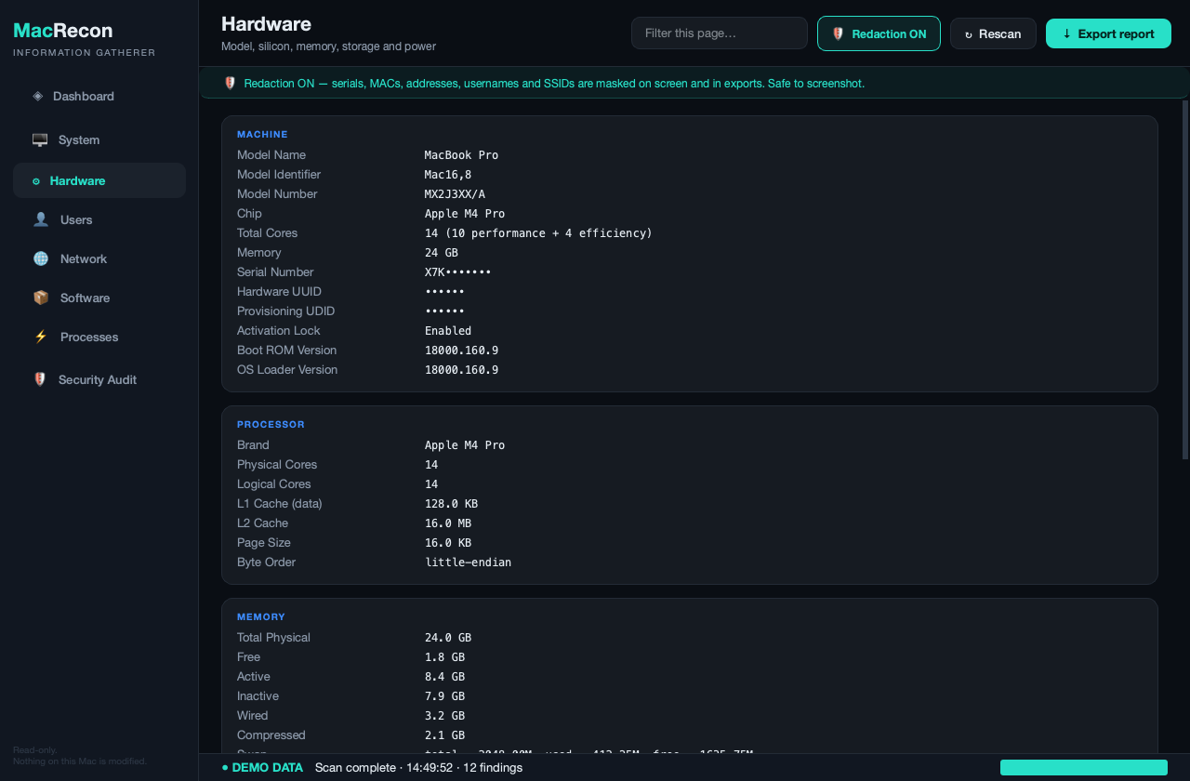Click the System monitor icon
The height and width of the screenshot is (781, 1190).
[x=40, y=139]
